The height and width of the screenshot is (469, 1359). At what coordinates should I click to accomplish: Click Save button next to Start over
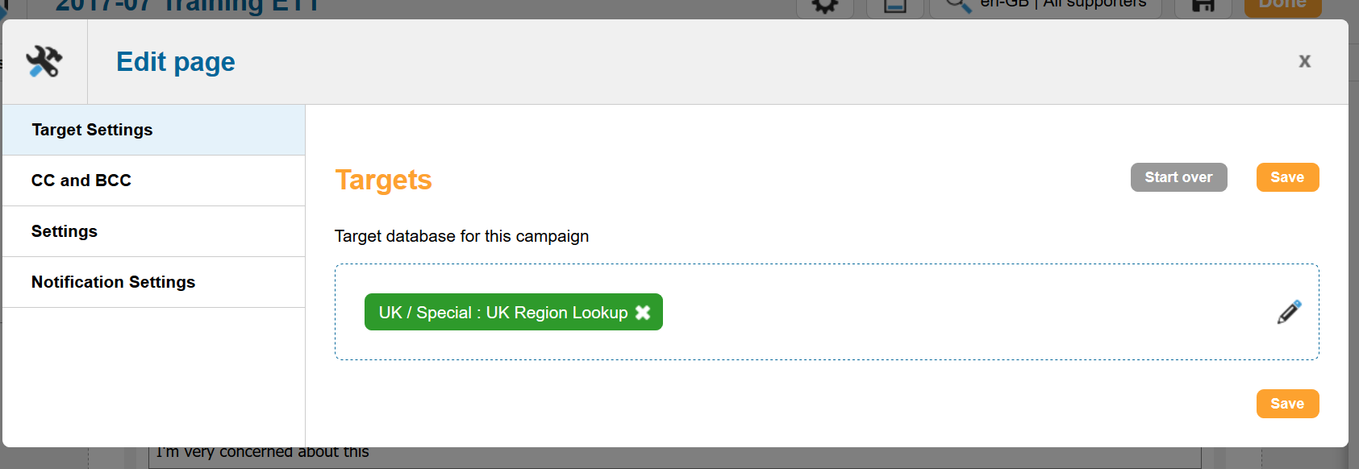(1287, 177)
